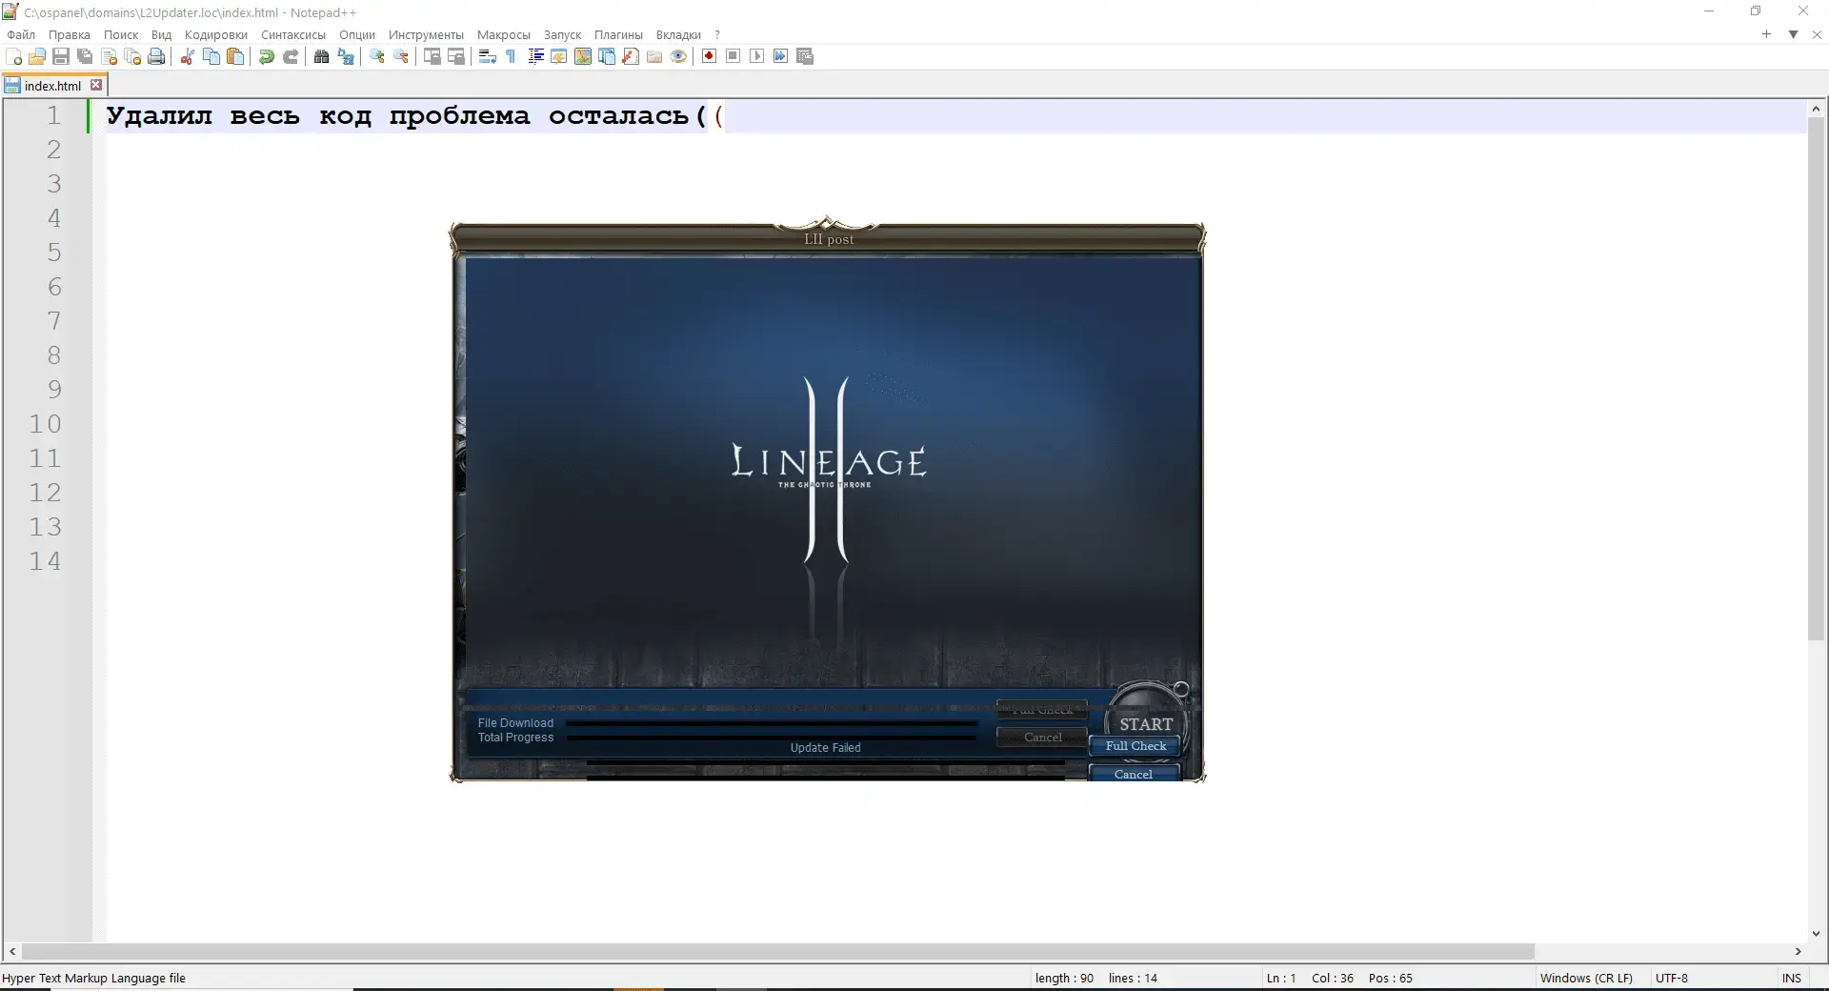Close current document with toolbar icon
Viewport: 1829px width, 991px height.
click(x=109, y=56)
